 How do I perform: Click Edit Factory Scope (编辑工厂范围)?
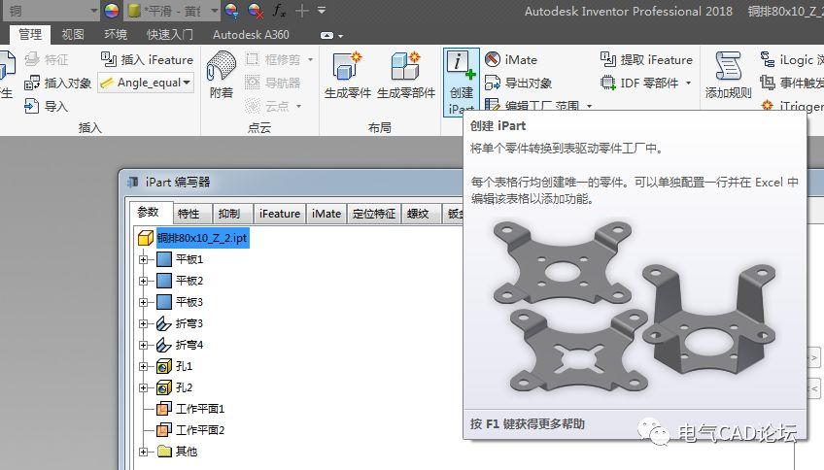[533, 105]
